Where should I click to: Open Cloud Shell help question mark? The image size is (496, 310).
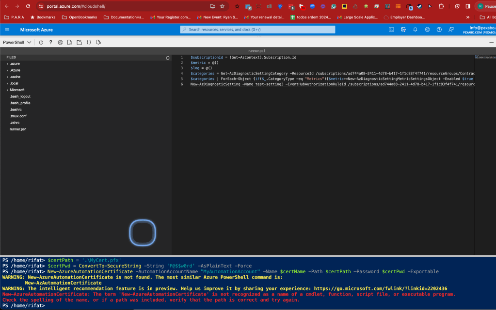[50, 42]
